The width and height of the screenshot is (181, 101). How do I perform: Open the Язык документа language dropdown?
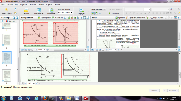coord(65,13)
